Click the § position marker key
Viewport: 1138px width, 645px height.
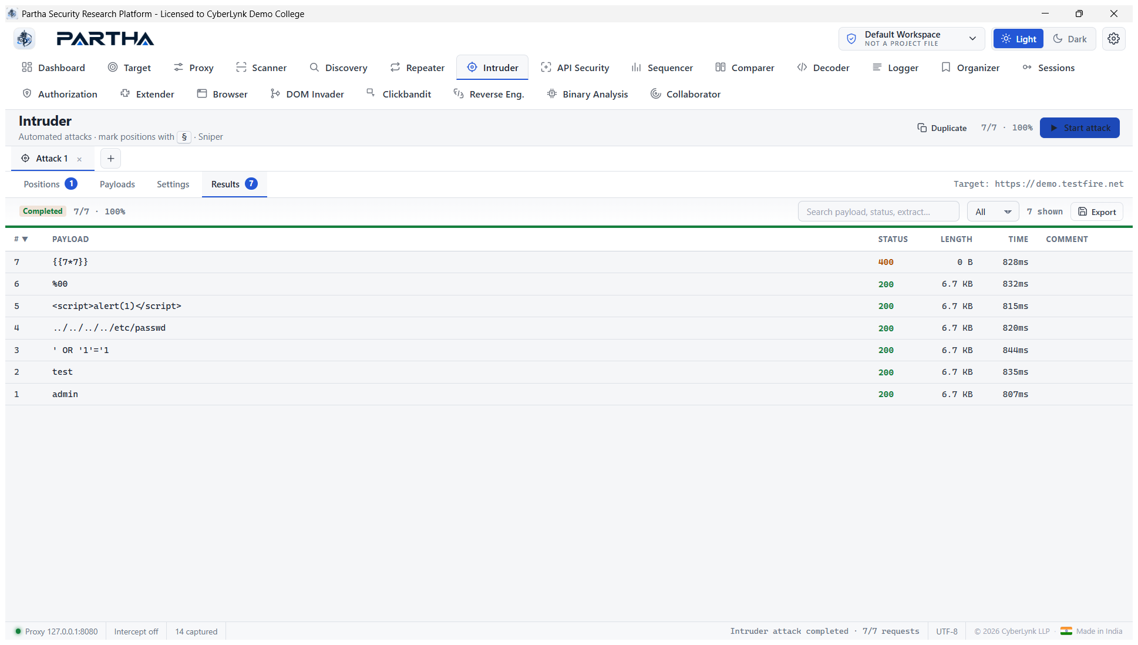(184, 137)
